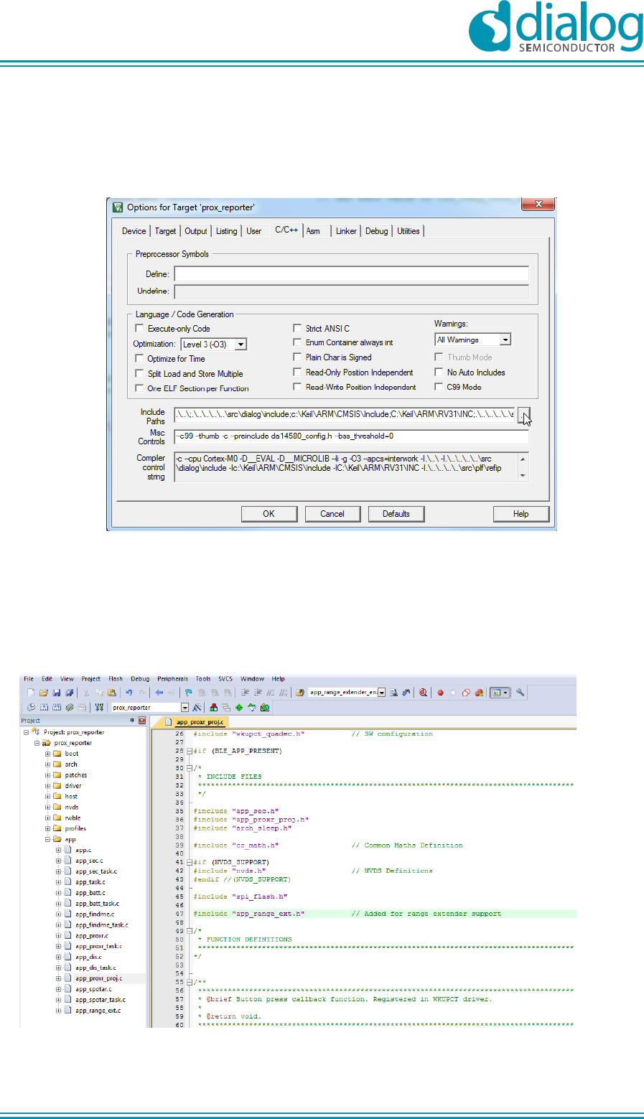Check One ELF Section per Function

click(x=140, y=388)
